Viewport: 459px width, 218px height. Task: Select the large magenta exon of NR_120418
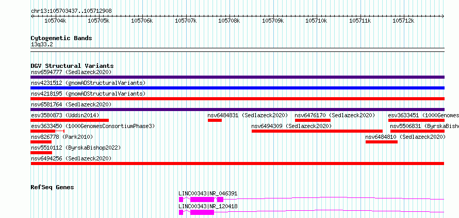coord(202,212)
